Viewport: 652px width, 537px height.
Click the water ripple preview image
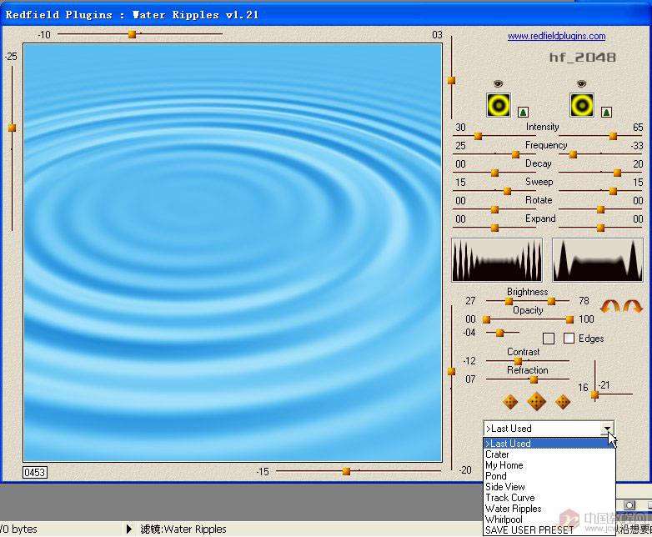coord(233,253)
